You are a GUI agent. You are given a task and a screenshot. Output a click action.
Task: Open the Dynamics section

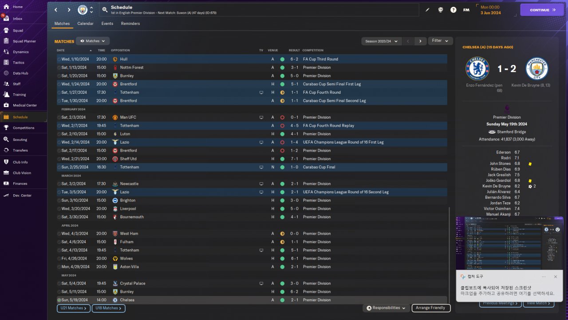[20, 52]
